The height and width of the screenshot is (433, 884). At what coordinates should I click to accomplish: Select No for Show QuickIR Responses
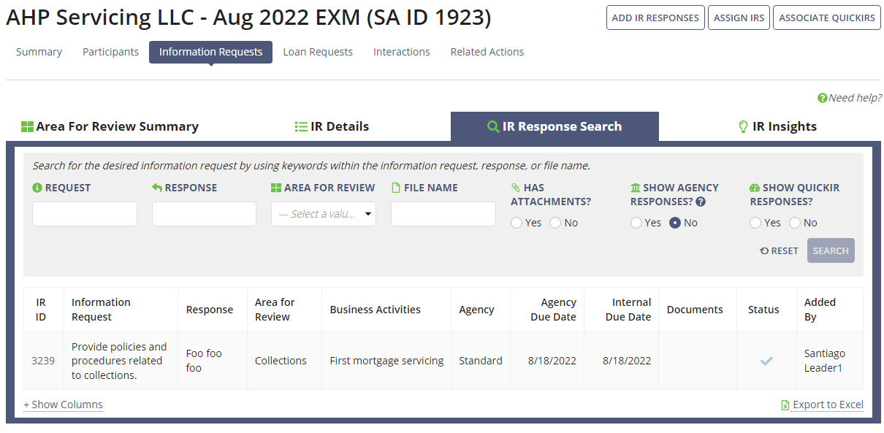pos(795,223)
